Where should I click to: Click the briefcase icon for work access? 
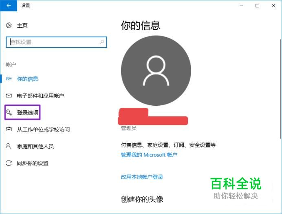click(9, 129)
